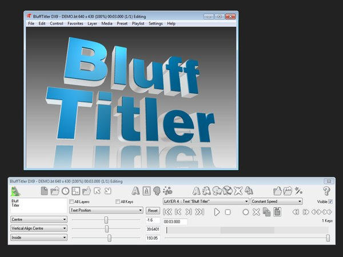Click the -1.6 value field
The width and height of the screenshot is (343, 257).
tap(153, 220)
